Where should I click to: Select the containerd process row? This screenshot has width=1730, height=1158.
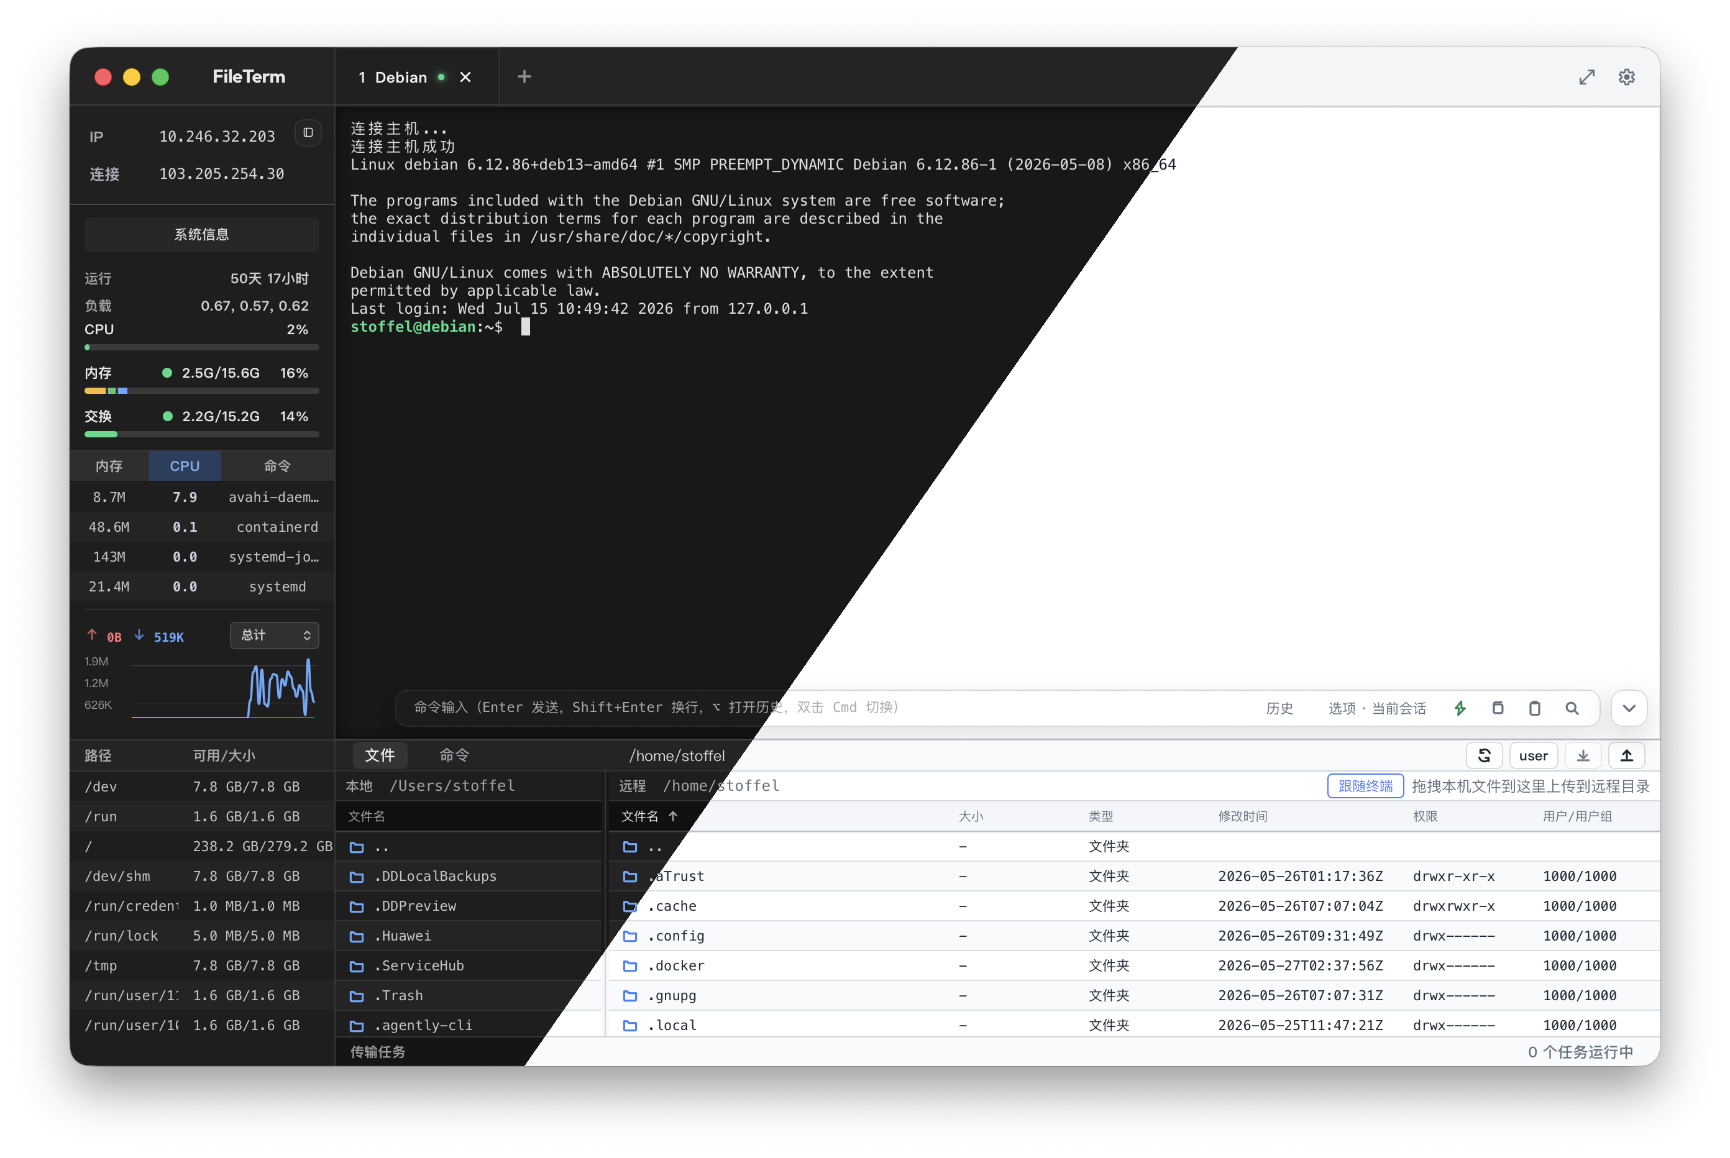click(x=203, y=527)
